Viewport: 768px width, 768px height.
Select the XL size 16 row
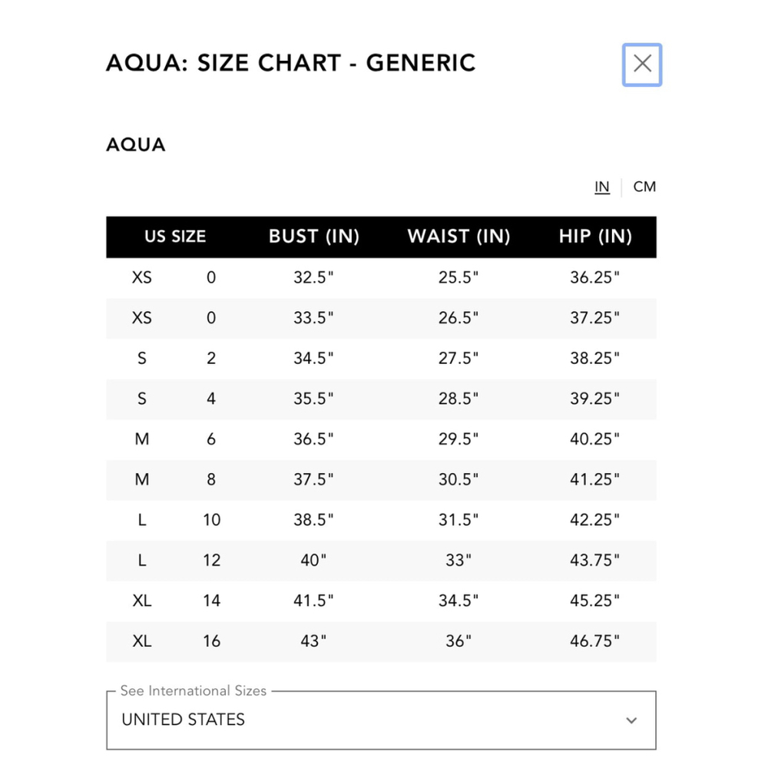pyautogui.click(x=381, y=641)
